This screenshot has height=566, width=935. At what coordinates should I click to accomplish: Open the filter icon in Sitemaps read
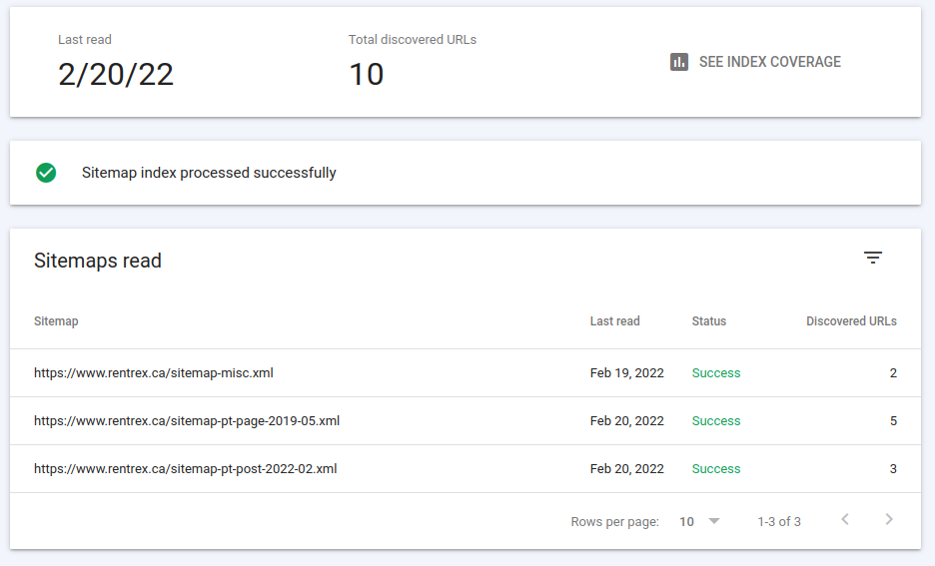(873, 258)
